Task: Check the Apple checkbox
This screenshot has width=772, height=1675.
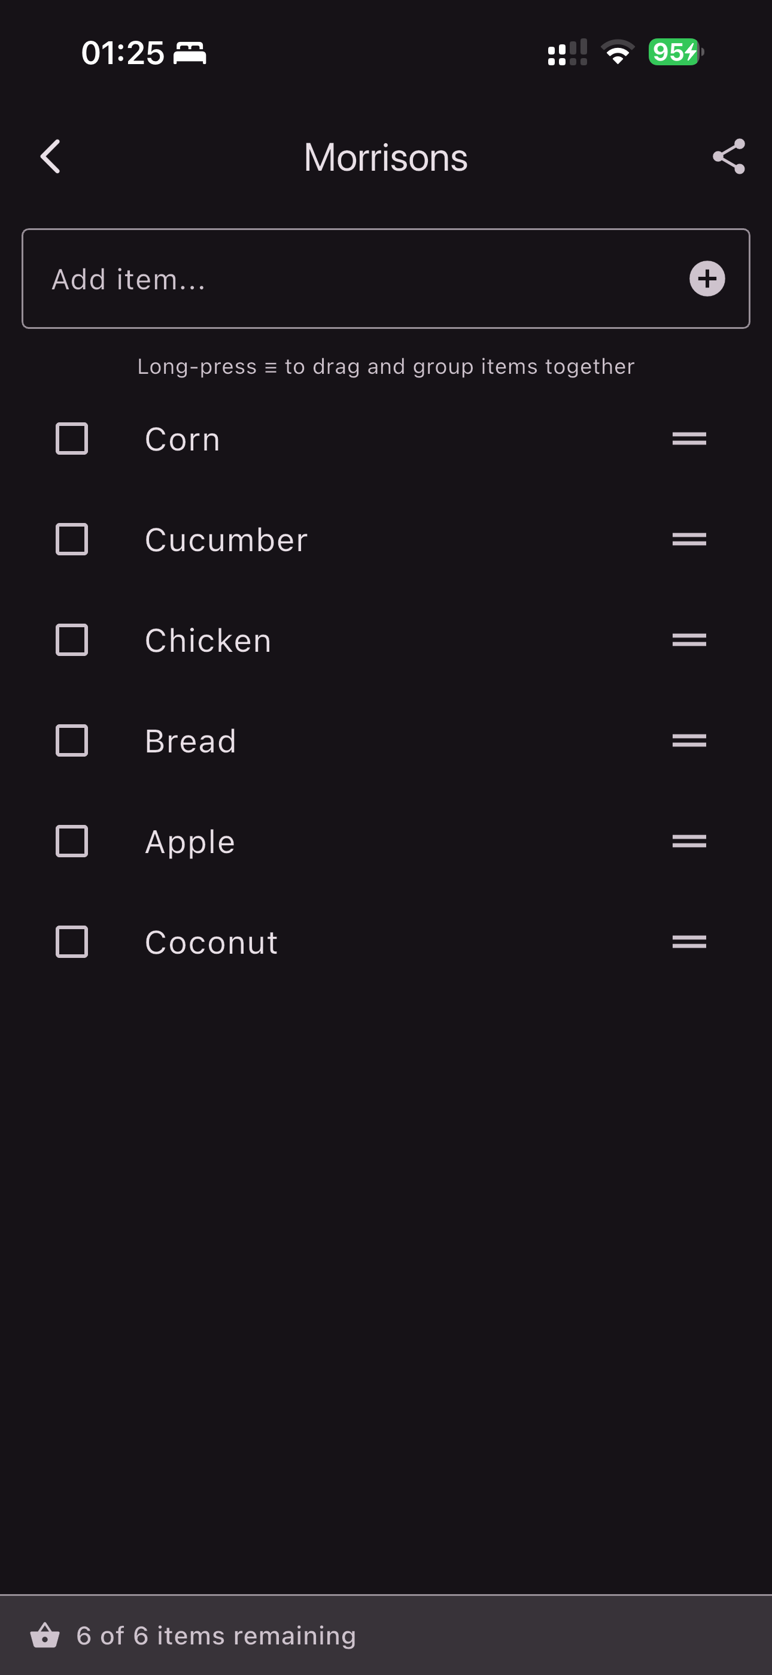Action: 71,842
